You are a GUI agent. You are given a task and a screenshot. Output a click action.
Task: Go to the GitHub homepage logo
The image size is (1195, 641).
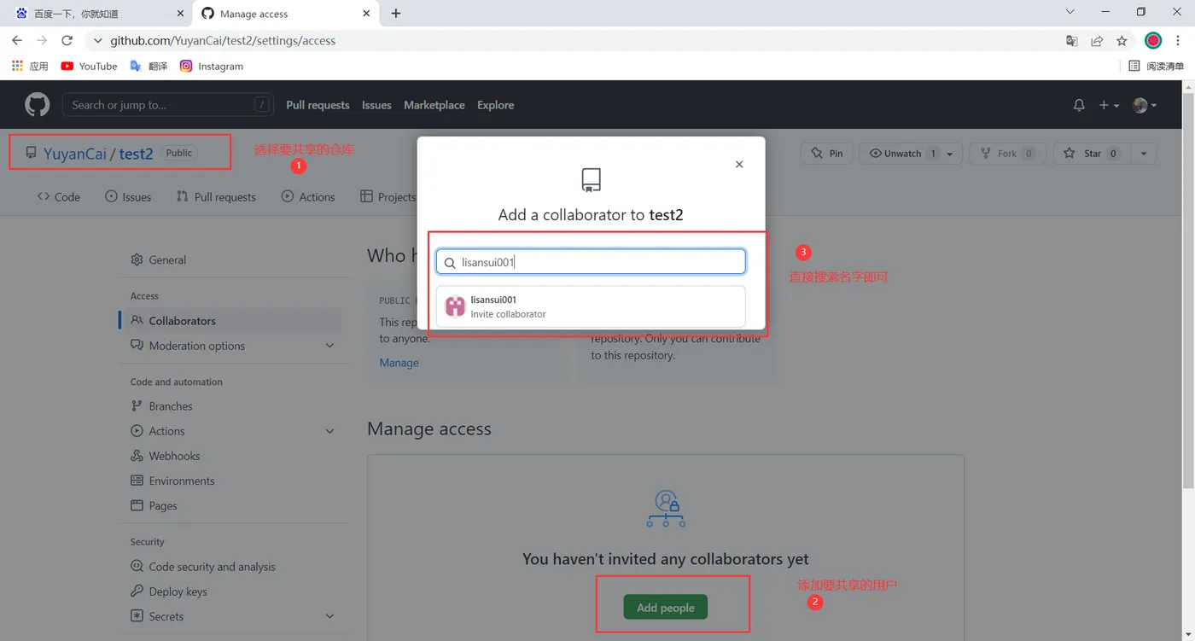tap(37, 105)
